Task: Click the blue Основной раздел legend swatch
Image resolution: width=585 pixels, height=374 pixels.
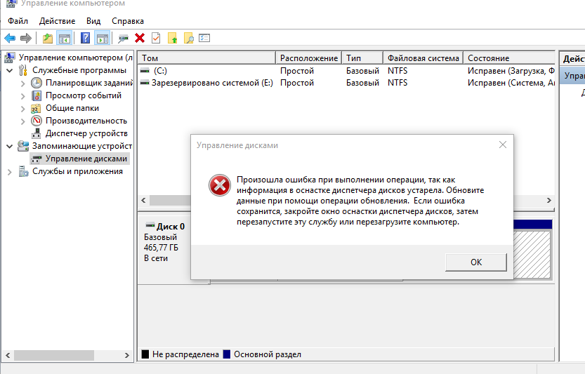Action: (x=226, y=354)
